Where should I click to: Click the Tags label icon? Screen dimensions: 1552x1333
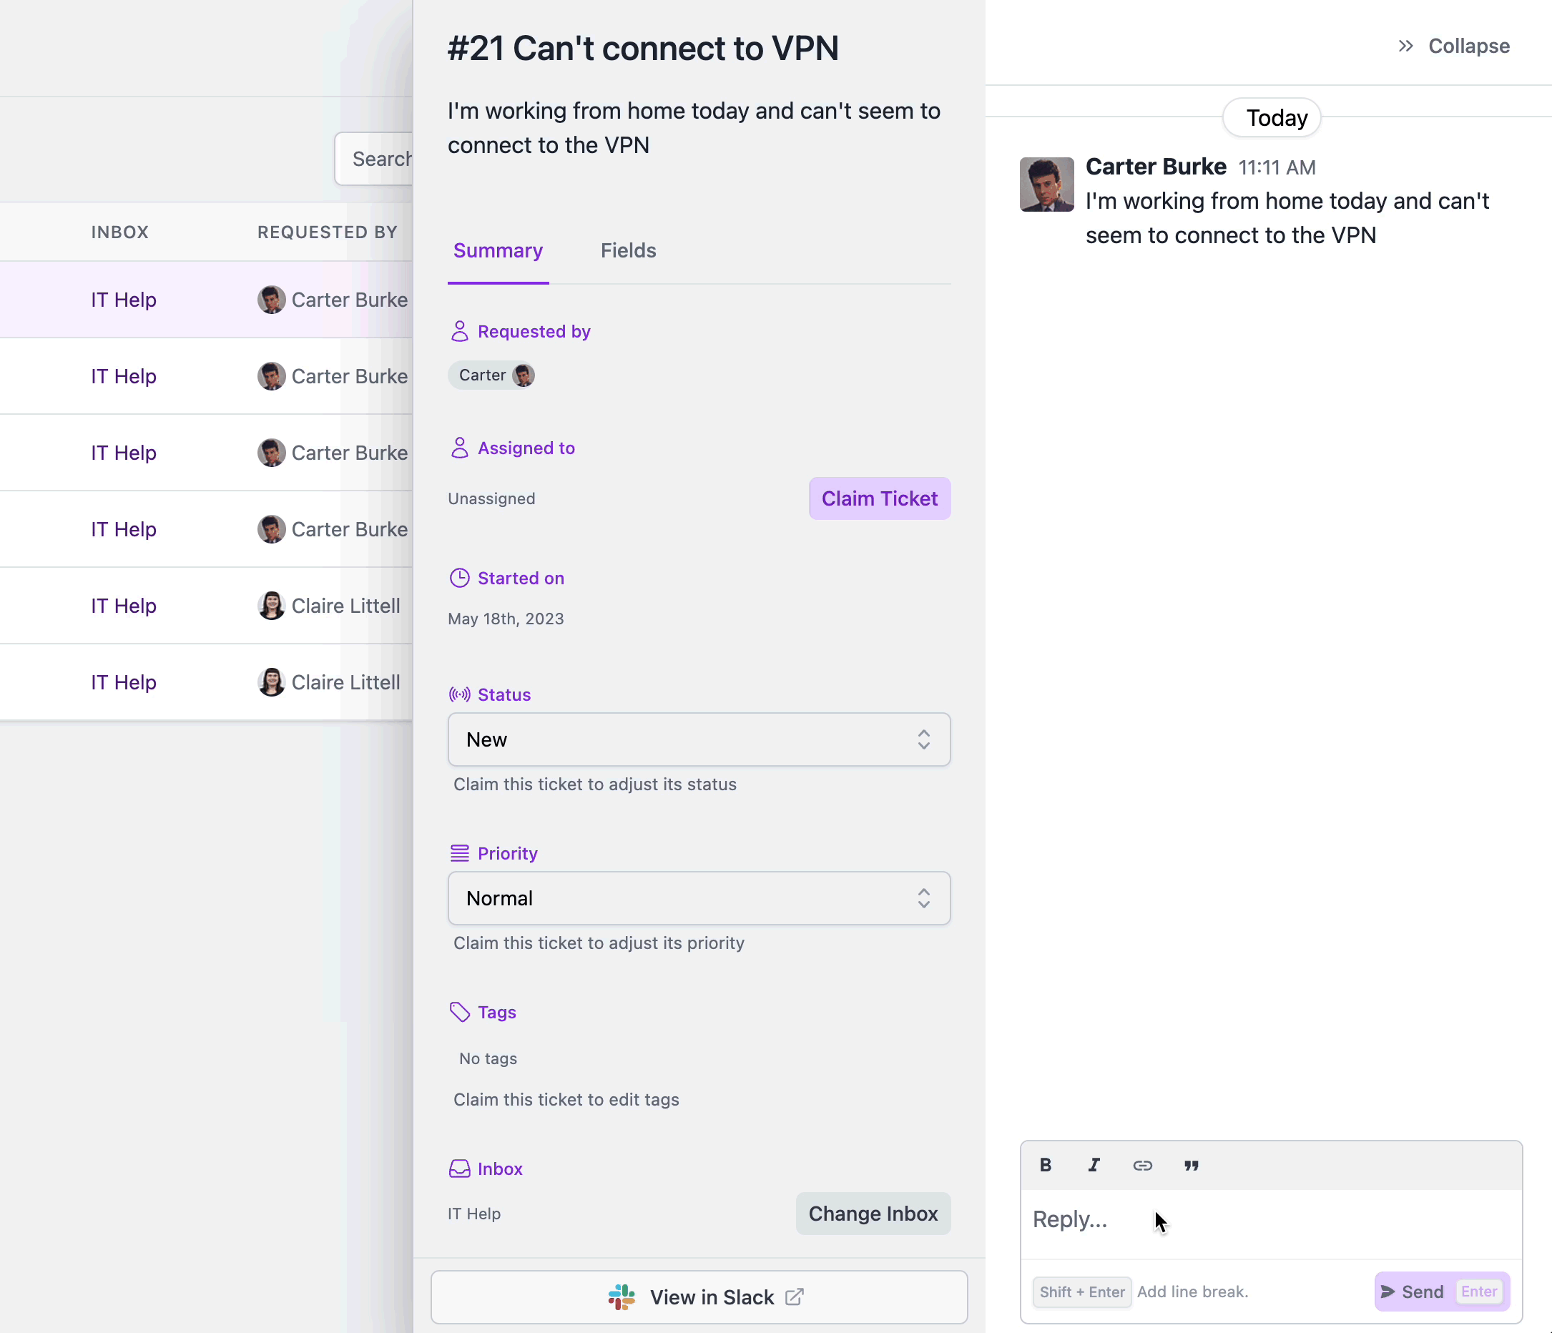coord(459,1012)
